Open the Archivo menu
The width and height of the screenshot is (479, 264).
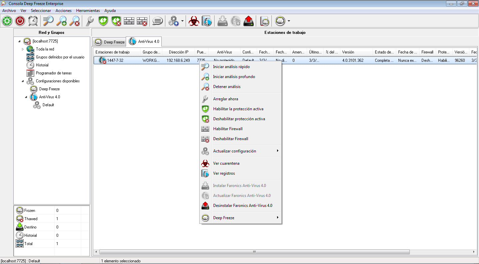pyautogui.click(x=9, y=11)
